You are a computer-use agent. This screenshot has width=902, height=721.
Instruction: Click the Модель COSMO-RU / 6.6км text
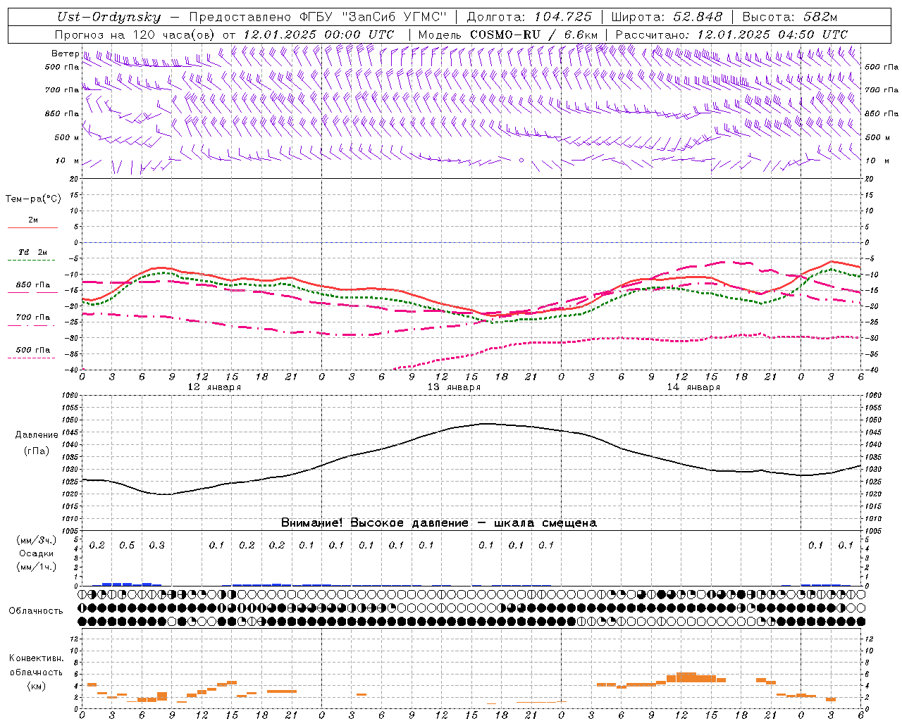click(x=507, y=35)
